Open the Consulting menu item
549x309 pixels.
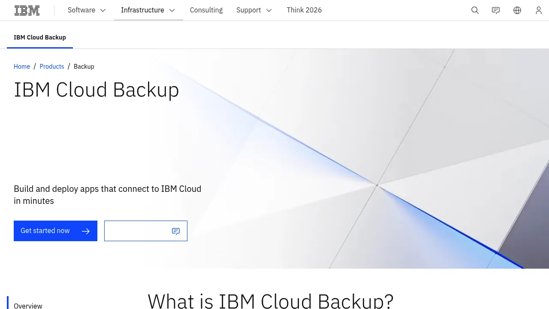206,10
